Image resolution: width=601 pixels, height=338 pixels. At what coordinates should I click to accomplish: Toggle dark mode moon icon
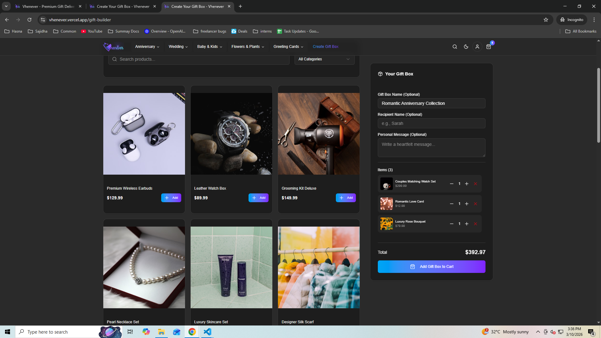pos(466,47)
